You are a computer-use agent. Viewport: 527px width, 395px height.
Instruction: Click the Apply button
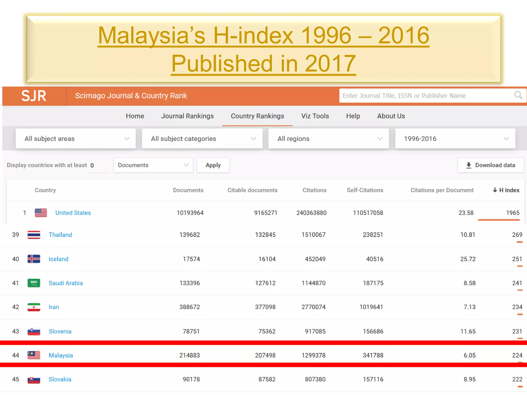[213, 165]
